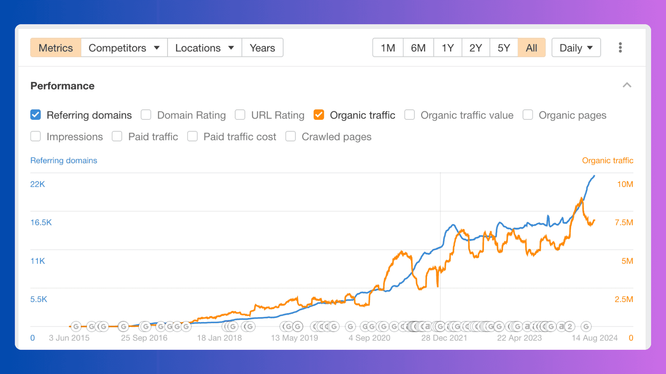This screenshot has height=374, width=666.
Task: Click the orange 0 axis origin label
Action: coord(631,338)
